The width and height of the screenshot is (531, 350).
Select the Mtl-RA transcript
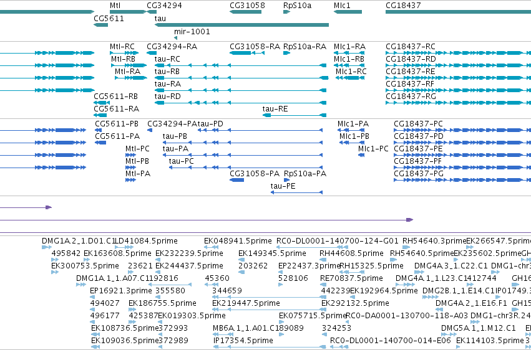tap(130, 78)
